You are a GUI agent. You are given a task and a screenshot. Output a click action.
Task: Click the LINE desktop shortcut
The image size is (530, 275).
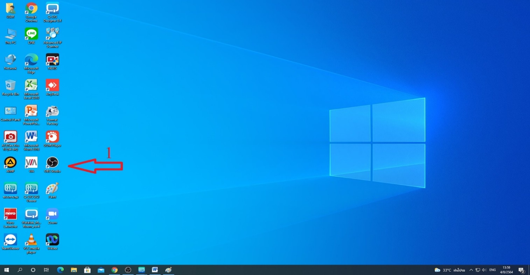(x=32, y=36)
